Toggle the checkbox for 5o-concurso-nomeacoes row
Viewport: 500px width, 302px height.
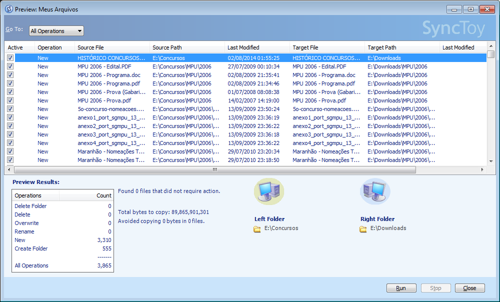[x=10, y=108]
